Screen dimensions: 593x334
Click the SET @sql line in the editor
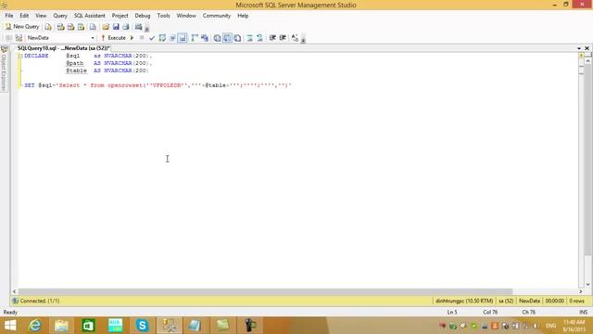[x=158, y=85]
